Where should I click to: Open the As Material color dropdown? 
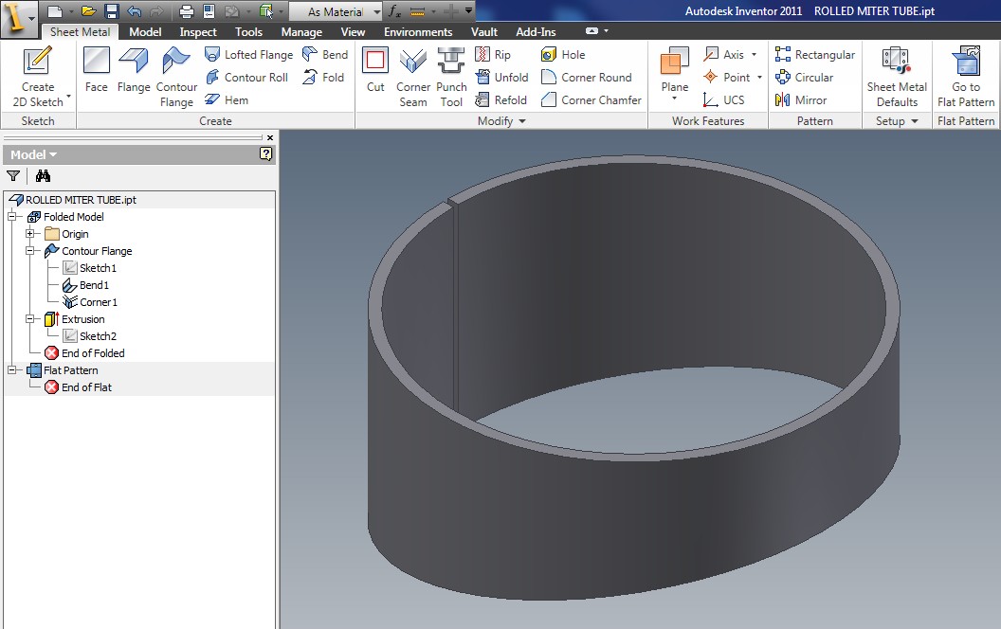(376, 12)
